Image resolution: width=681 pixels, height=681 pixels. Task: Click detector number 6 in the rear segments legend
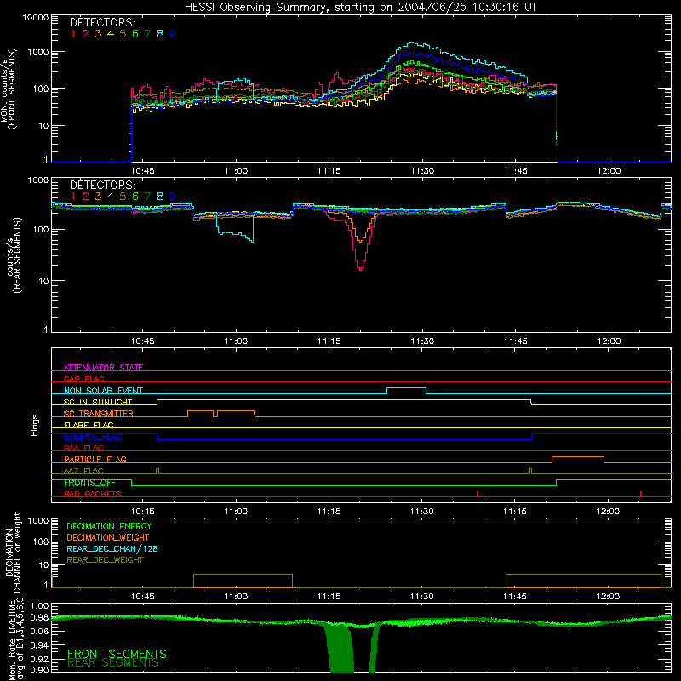tap(135, 197)
